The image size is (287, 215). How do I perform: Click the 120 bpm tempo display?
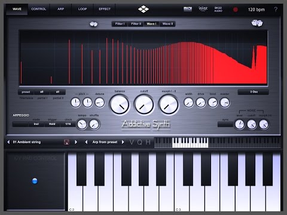coord(257,10)
